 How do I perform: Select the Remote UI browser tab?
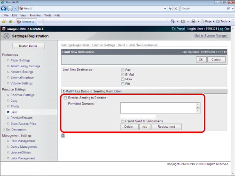pyautogui.click(x=26, y=22)
